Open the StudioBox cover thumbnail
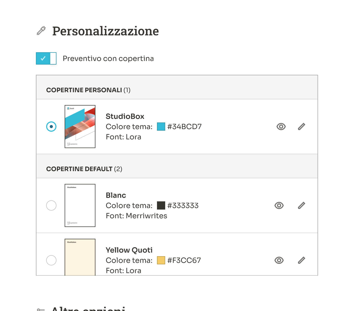The width and height of the screenshot is (355, 311). coord(80,127)
